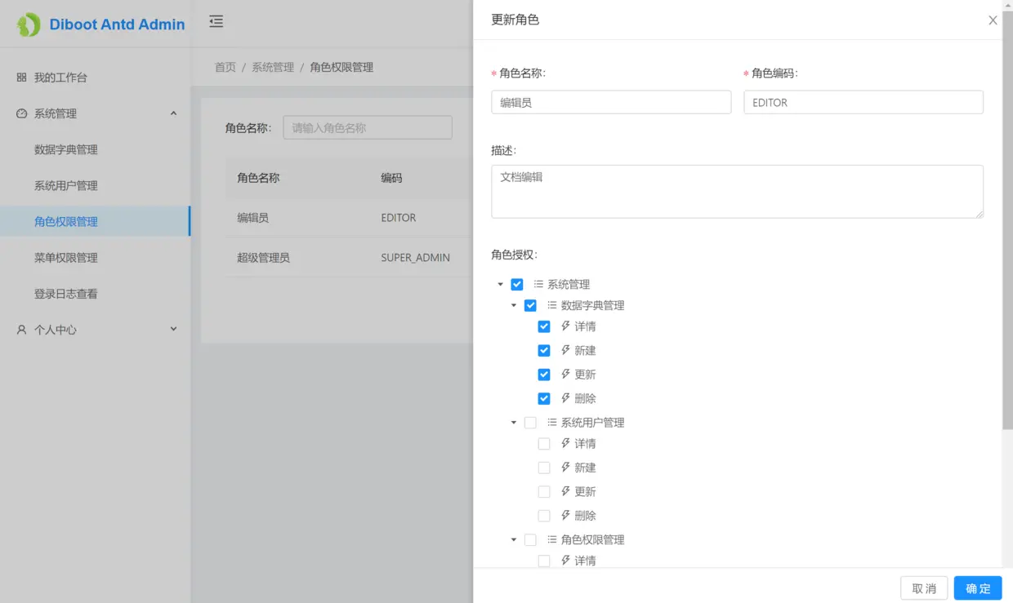Enable the 系统用户管理 permission checkbox
This screenshot has width=1013, height=603.
tap(530, 422)
